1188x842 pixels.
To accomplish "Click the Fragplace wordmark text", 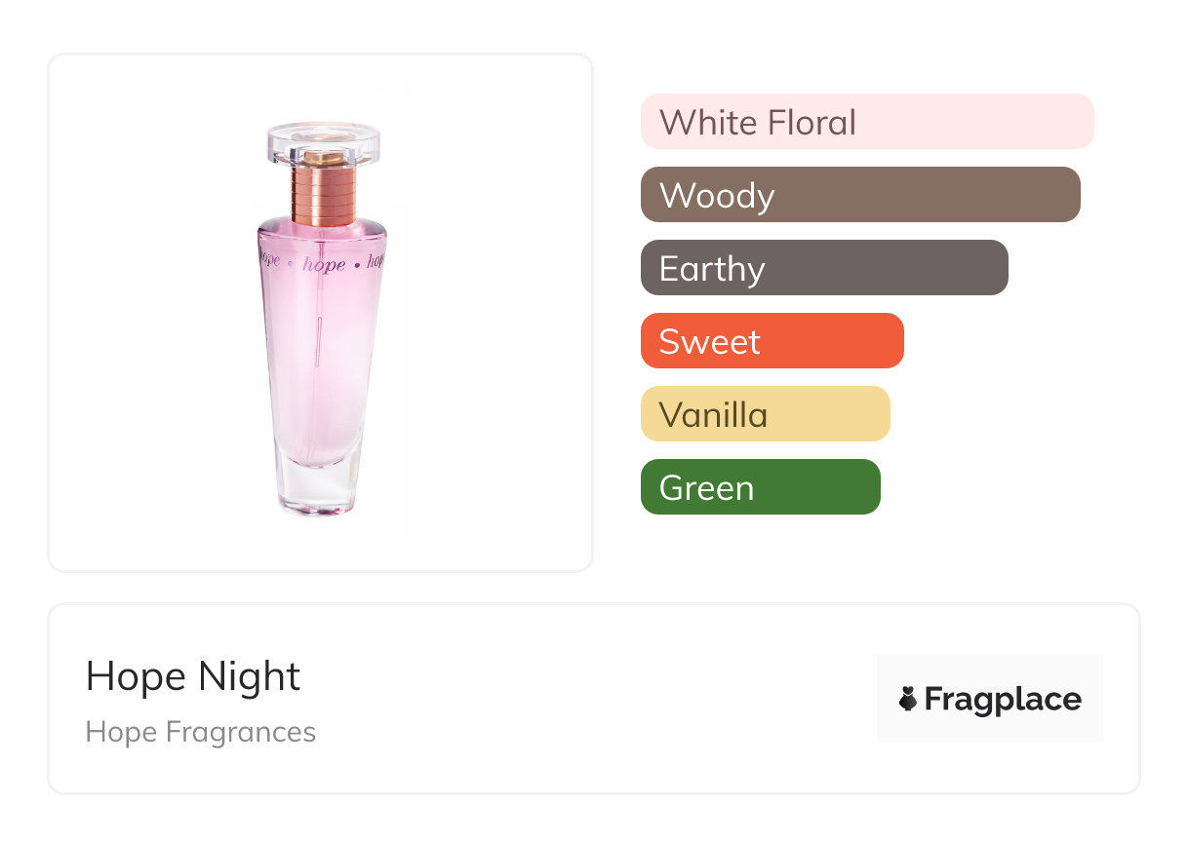I will click(x=1003, y=699).
